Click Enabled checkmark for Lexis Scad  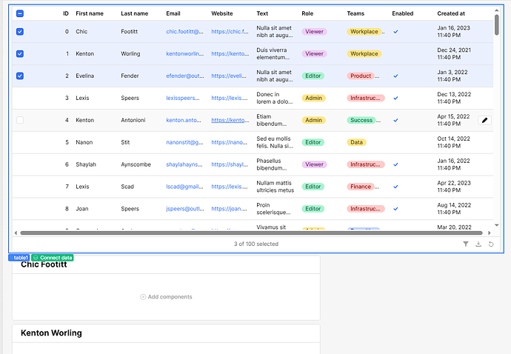point(395,187)
